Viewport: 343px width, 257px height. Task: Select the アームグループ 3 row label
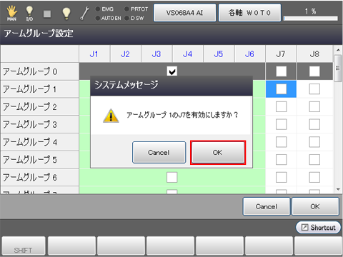click(40, 124)
